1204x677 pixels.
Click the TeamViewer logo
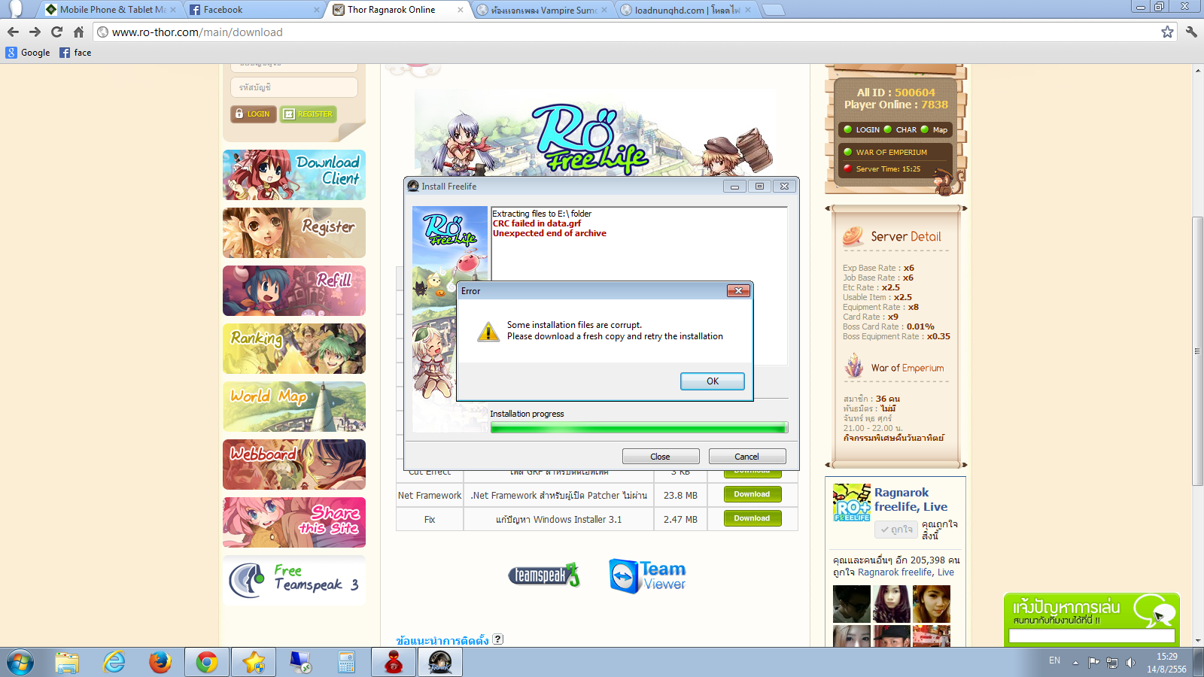[x=648, y=576]
